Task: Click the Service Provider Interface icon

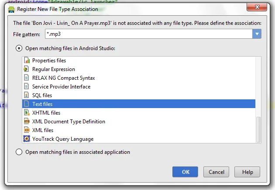Action: click(27, 87)
